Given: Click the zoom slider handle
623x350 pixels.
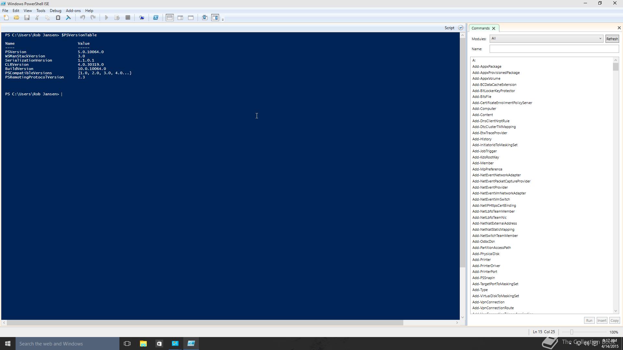Looking at the screenshot, I should tap(572, 332).
